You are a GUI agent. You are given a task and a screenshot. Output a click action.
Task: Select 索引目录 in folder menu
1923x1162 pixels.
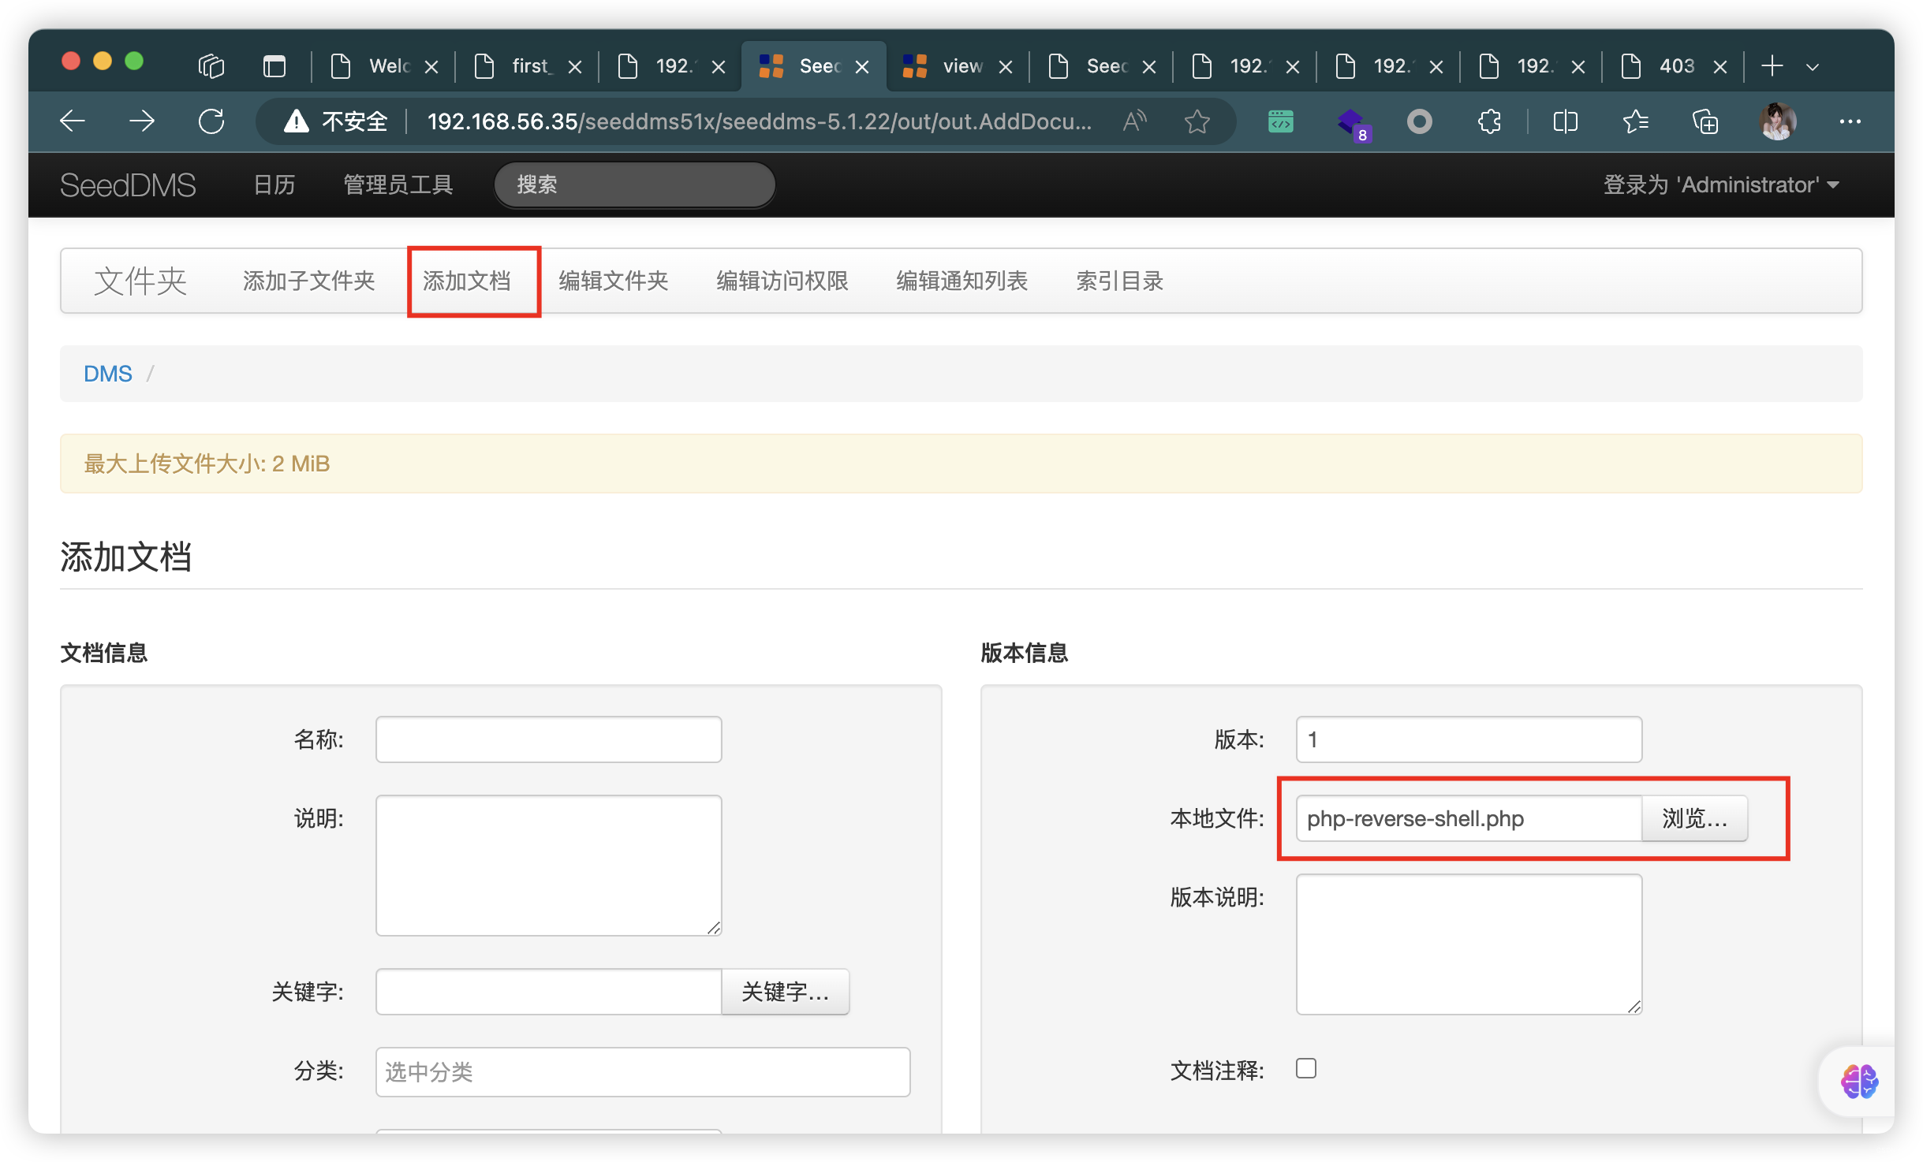pos(1120,281)
